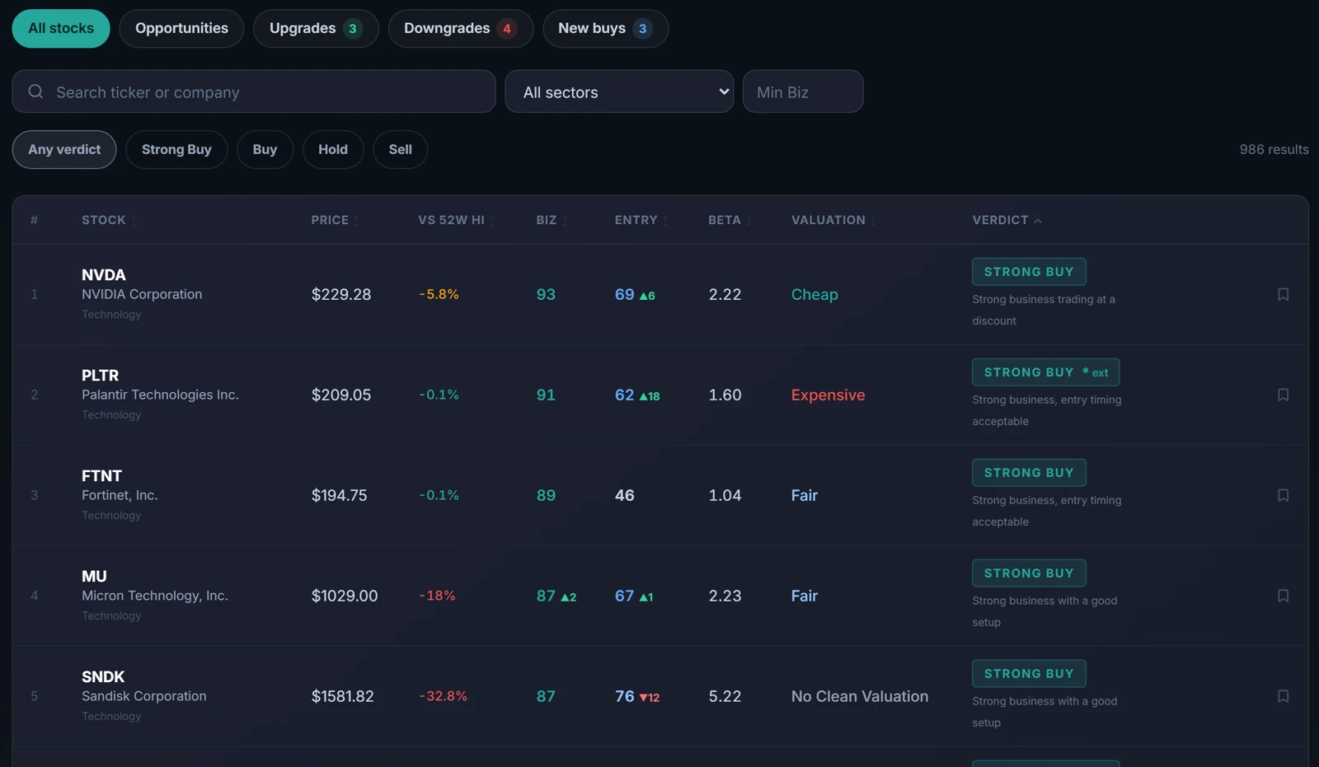
Task: Filter by Sell verdict
Action: (x=400, y=149)
